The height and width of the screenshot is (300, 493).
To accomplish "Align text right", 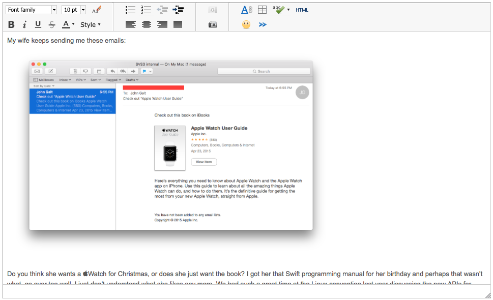I will click(162, 24).
